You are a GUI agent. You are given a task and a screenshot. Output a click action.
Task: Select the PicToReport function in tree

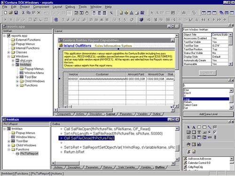click(x=29, y=153)
